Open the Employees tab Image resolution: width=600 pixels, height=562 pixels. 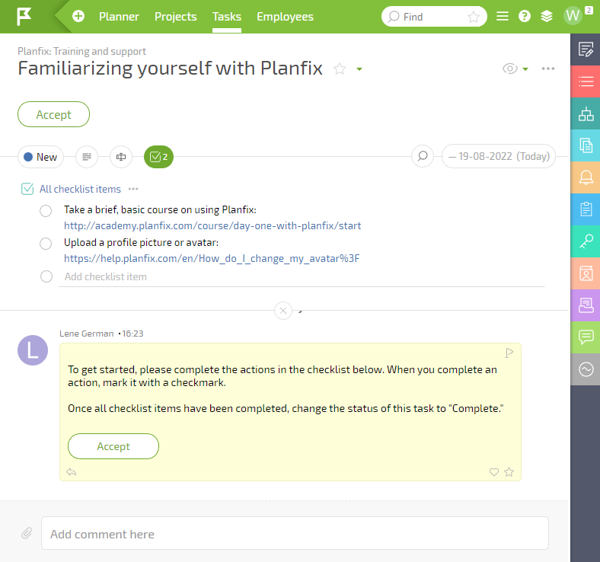coord(285,17)
